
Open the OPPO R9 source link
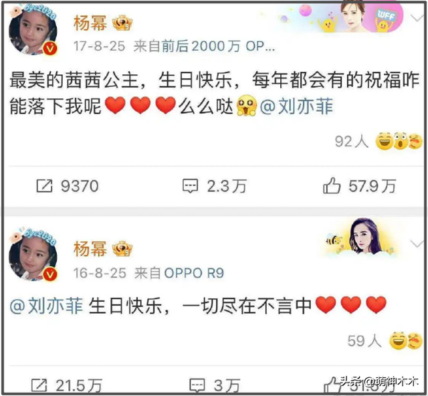pos(194,273)
